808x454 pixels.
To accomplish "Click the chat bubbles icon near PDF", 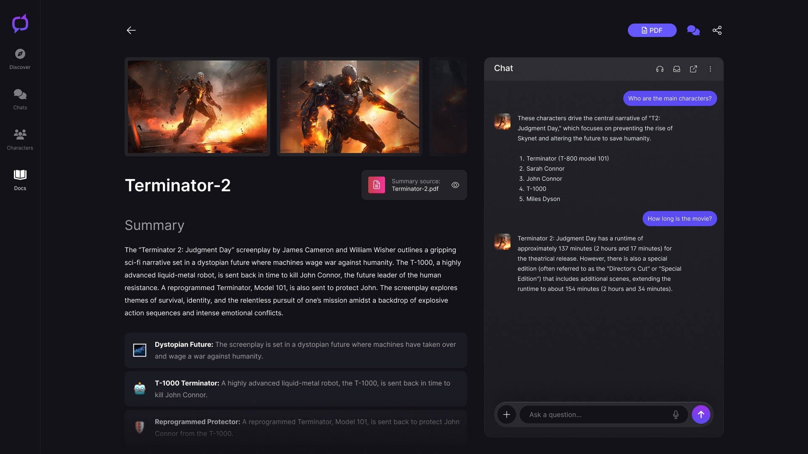I will pyautogui.click(x=693, y=30).
